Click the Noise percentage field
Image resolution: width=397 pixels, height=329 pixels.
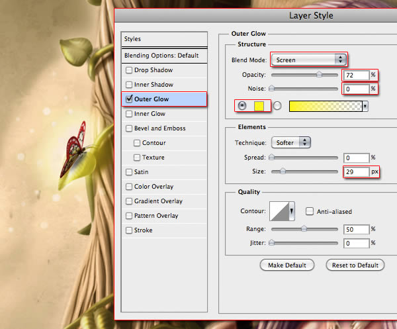tap(356, 89)
